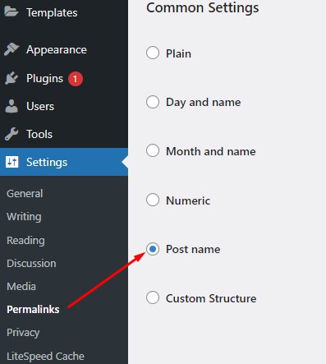Click the Templates folder icon

(11, 12)
